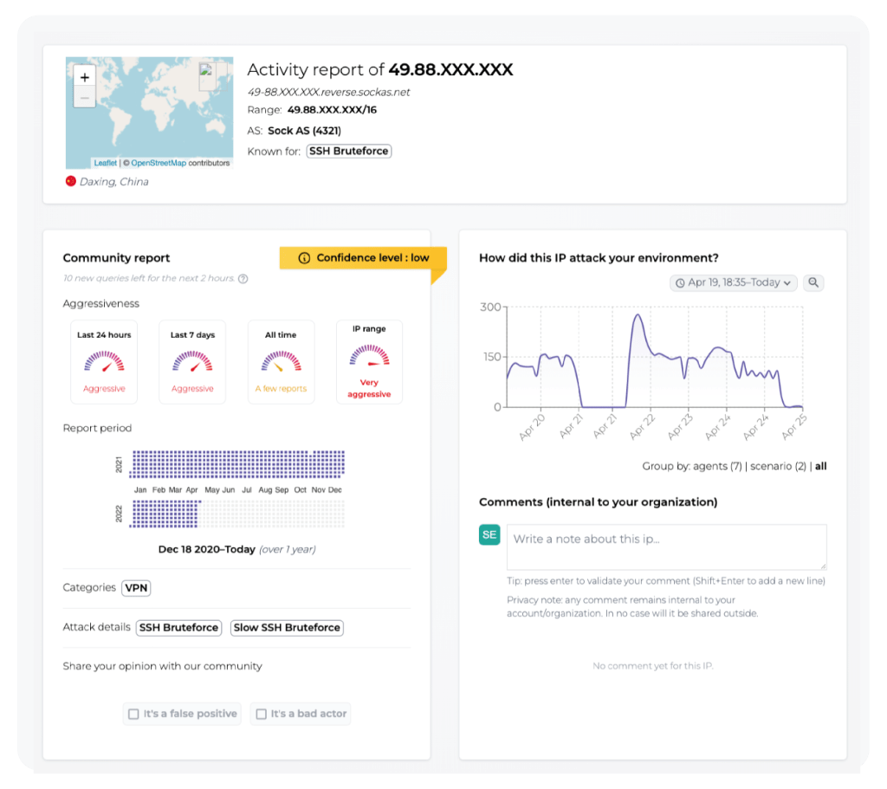This screenshot has width=887, height=789.
Task: Click the Confidence level low banner
Action: point(363,258)
